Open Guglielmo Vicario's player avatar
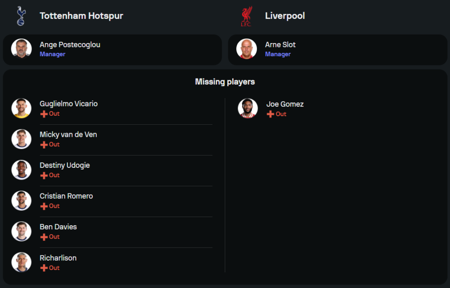 [21, 108]
